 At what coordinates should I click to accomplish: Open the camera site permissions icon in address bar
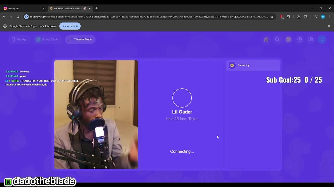26,17
